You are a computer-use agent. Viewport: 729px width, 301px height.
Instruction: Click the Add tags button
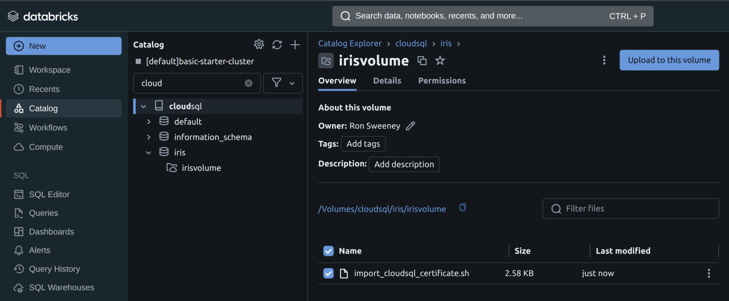363,144
